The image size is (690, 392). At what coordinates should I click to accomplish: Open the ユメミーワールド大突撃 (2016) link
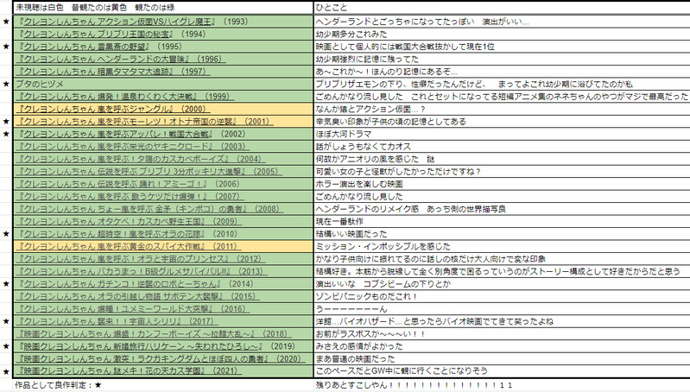pyautogui.click(x=132, y=309)
